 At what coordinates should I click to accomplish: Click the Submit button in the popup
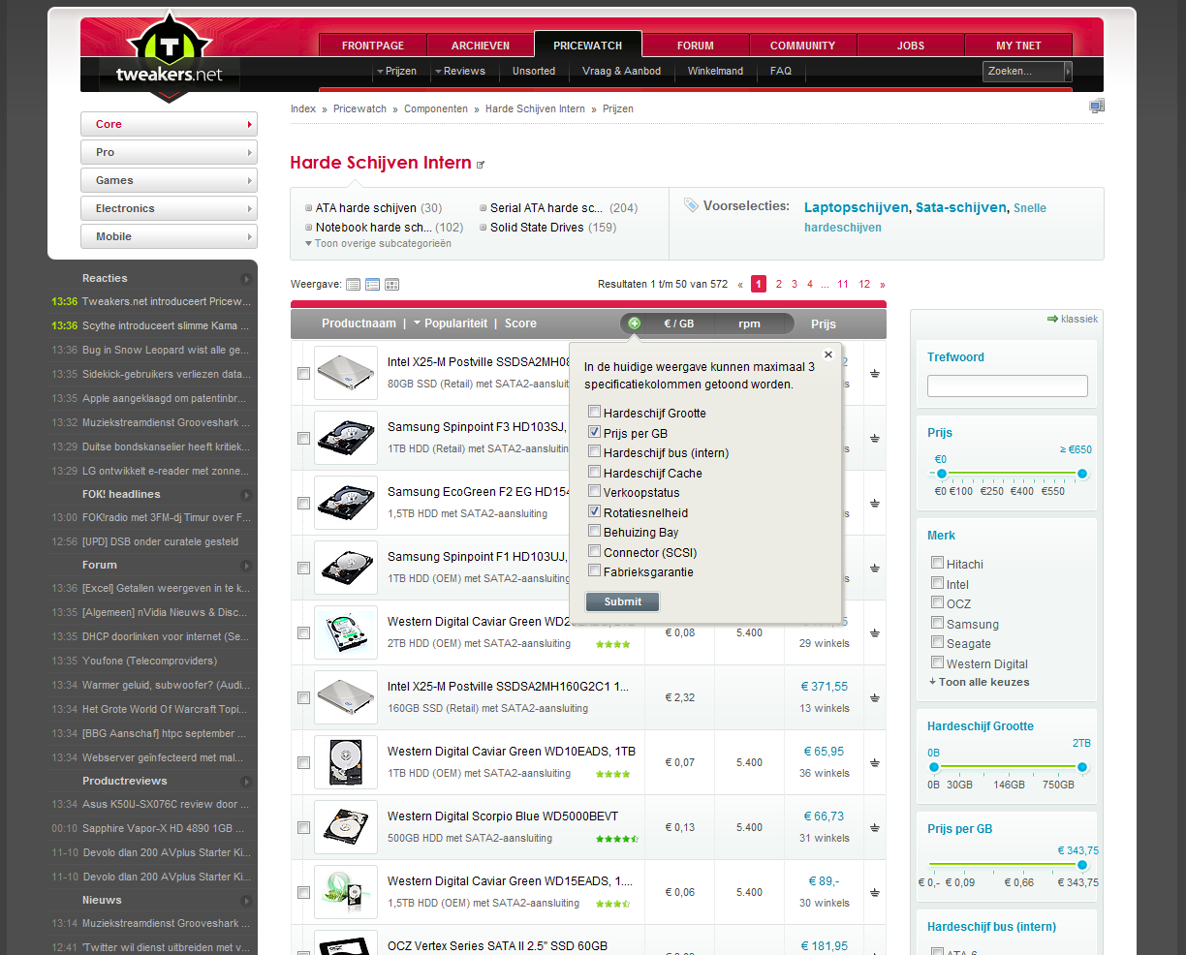pyautogui.click(x=622, y=601)
